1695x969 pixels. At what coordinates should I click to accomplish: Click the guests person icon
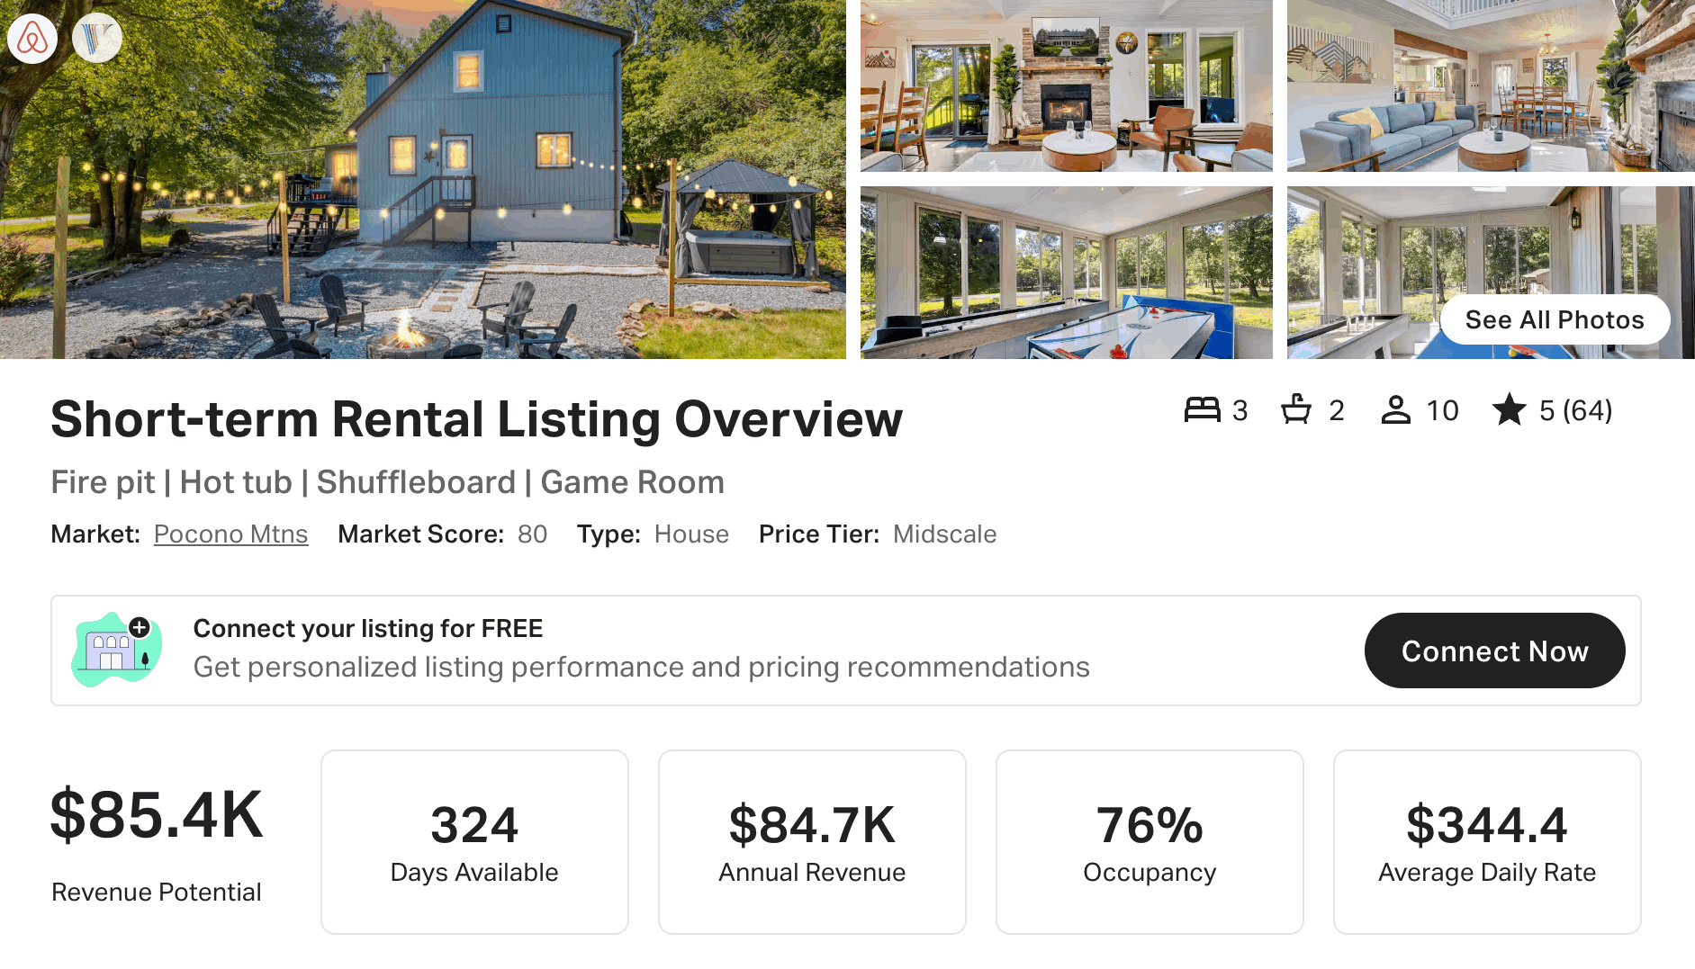point(1395,410)
